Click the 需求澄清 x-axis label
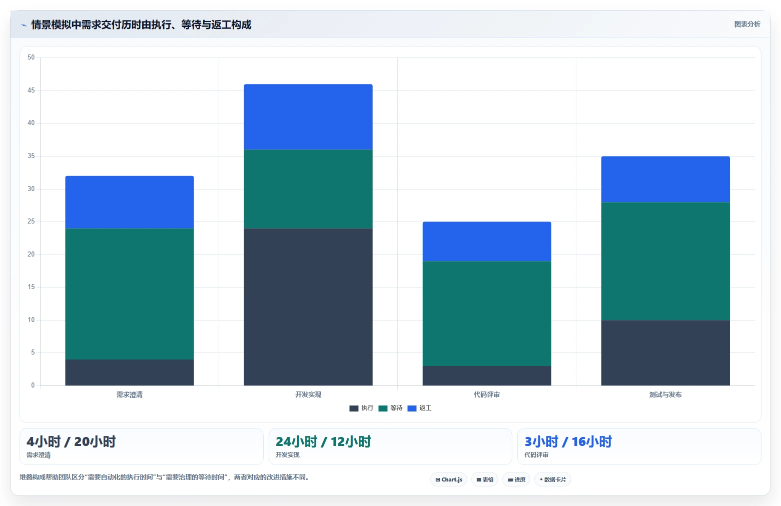Image resolution: width=781 pixels, height=506 pixels. click(x=130, y=394)
